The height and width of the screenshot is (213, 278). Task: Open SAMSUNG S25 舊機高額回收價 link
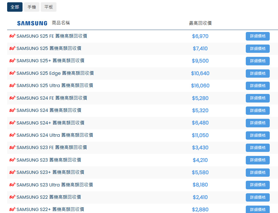click(x=49, y=49)
